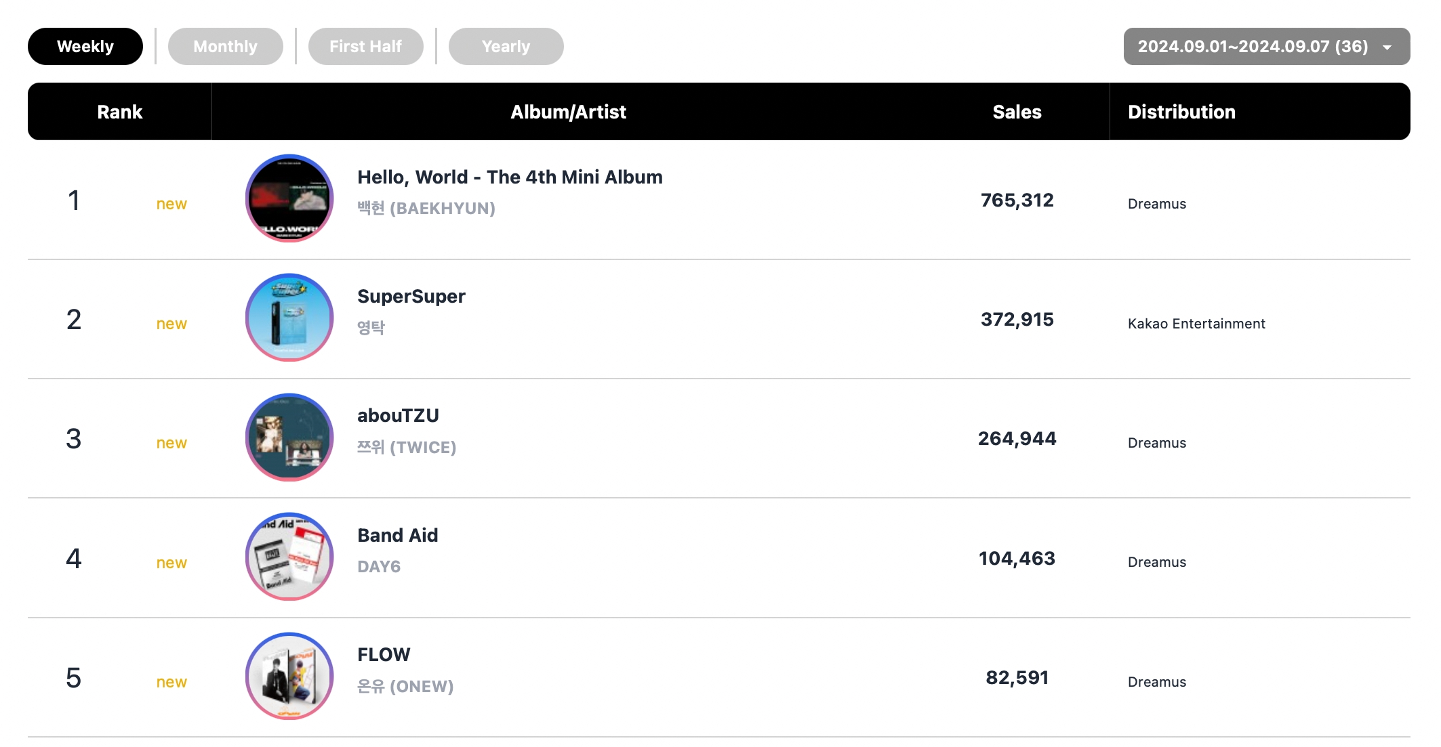Click the week 36 period selector
Image resolution: width=1441 pixels, height=747 pixels.
pos(1257,45)
